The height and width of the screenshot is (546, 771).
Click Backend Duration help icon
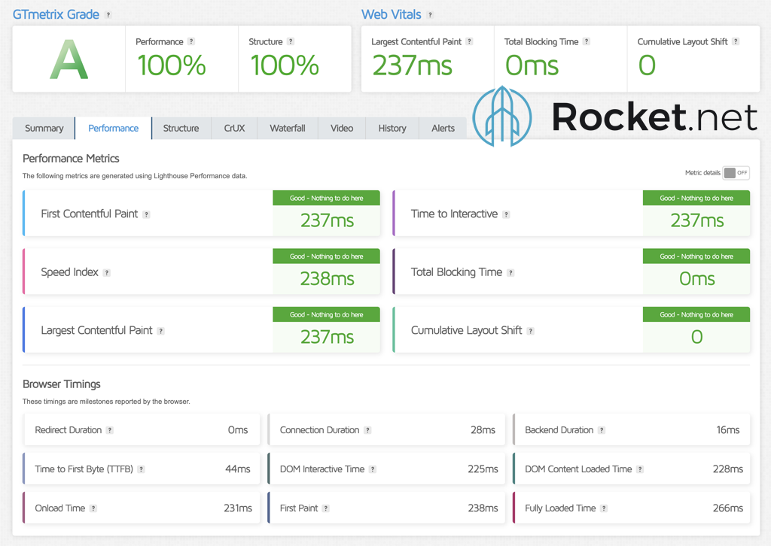(x=602, y=430)
